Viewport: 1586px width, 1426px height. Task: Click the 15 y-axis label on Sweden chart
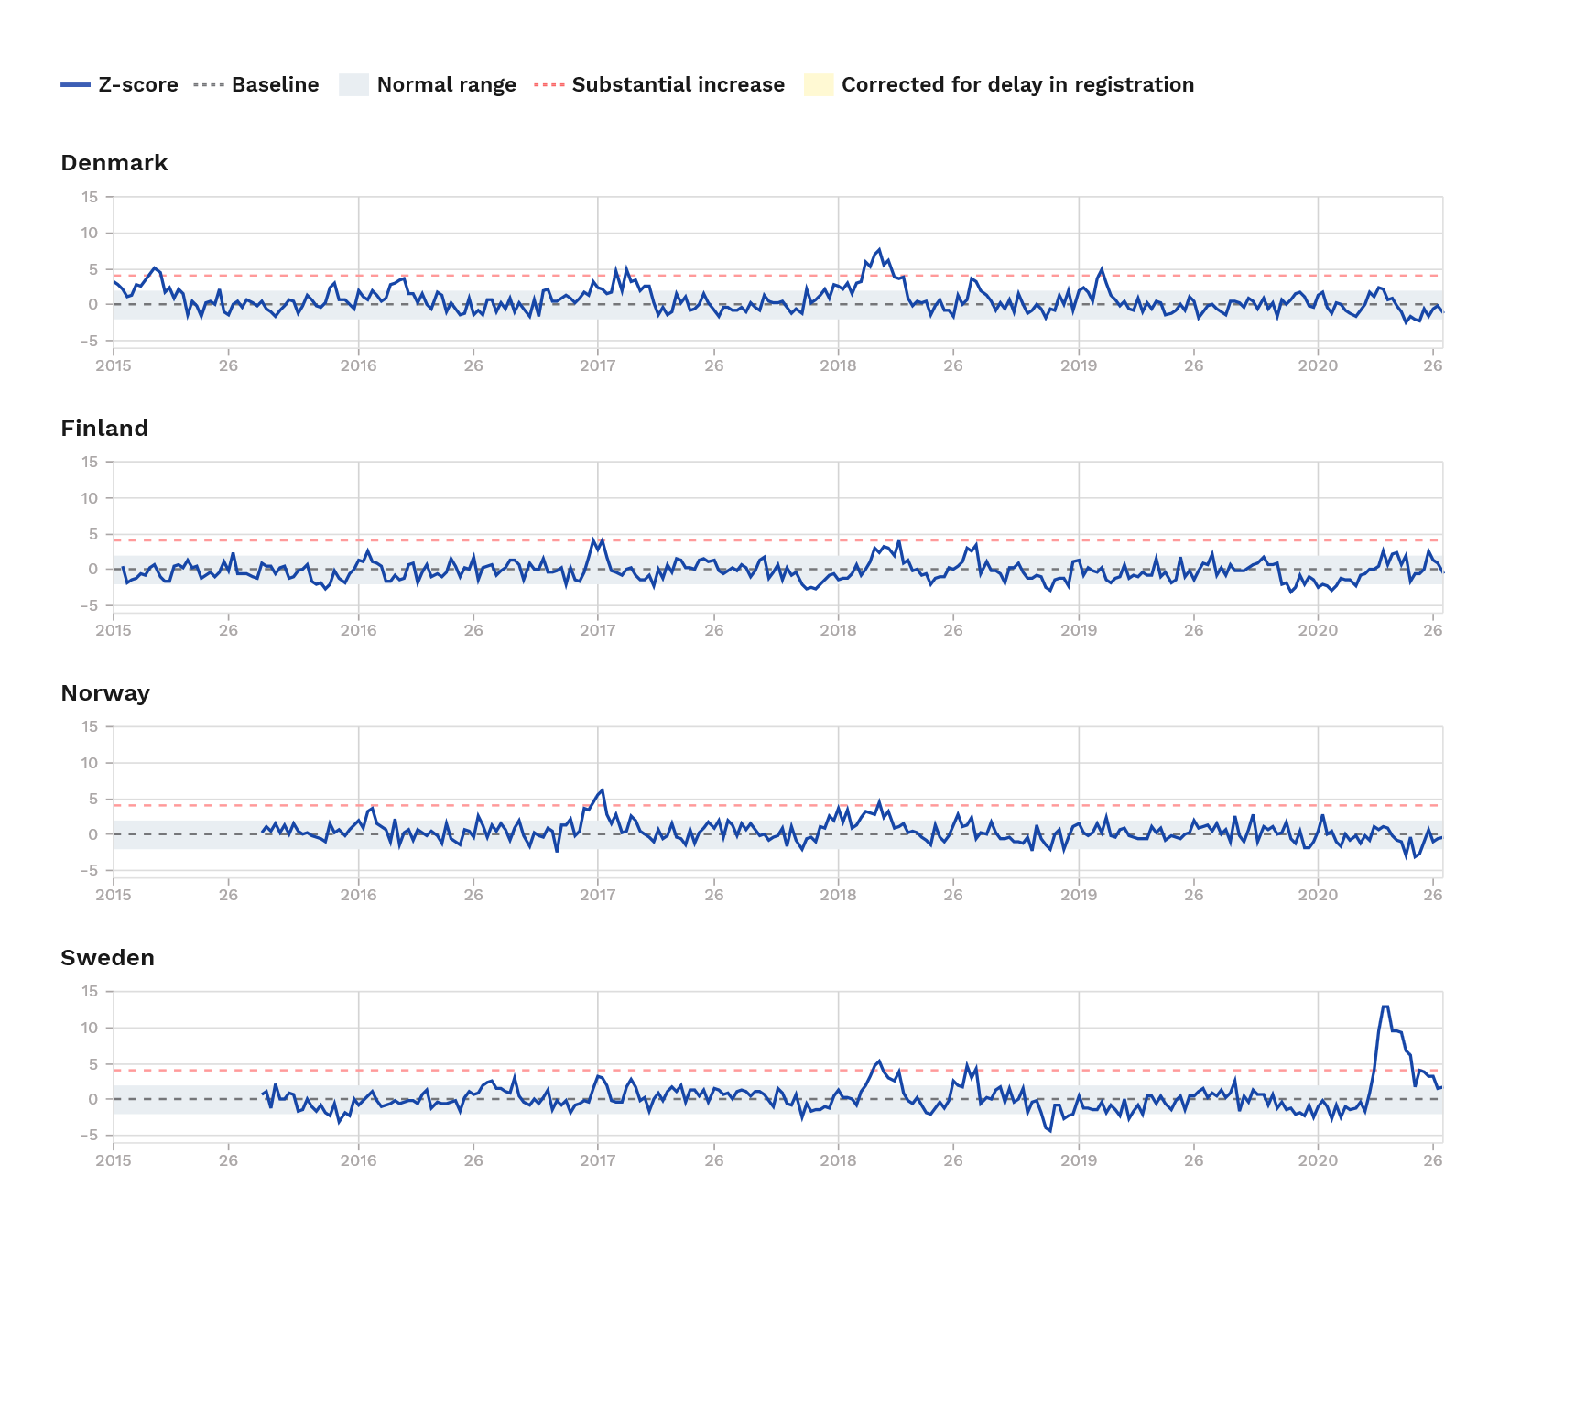coord(90,991)
